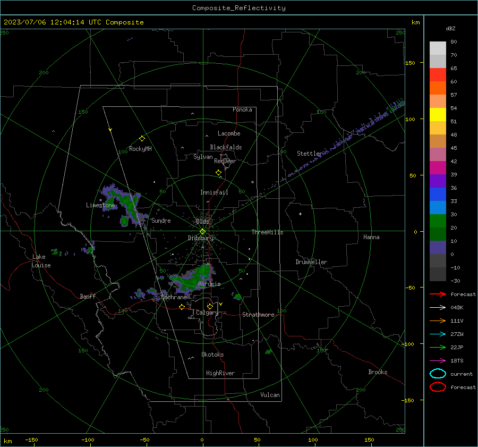The height and width of the screenshot is (447, 478).
Task: Select the pink 42-45 dBZ swatch
Action: click(x=438, y=155)
